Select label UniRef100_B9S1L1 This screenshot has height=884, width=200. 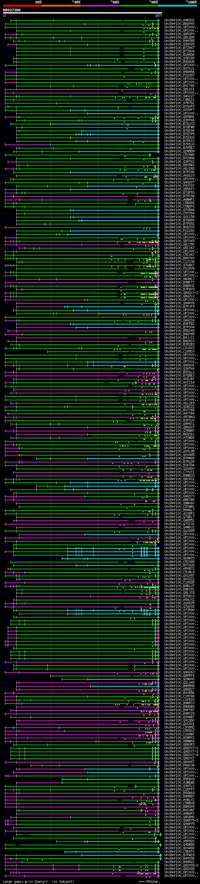[179, 372]
